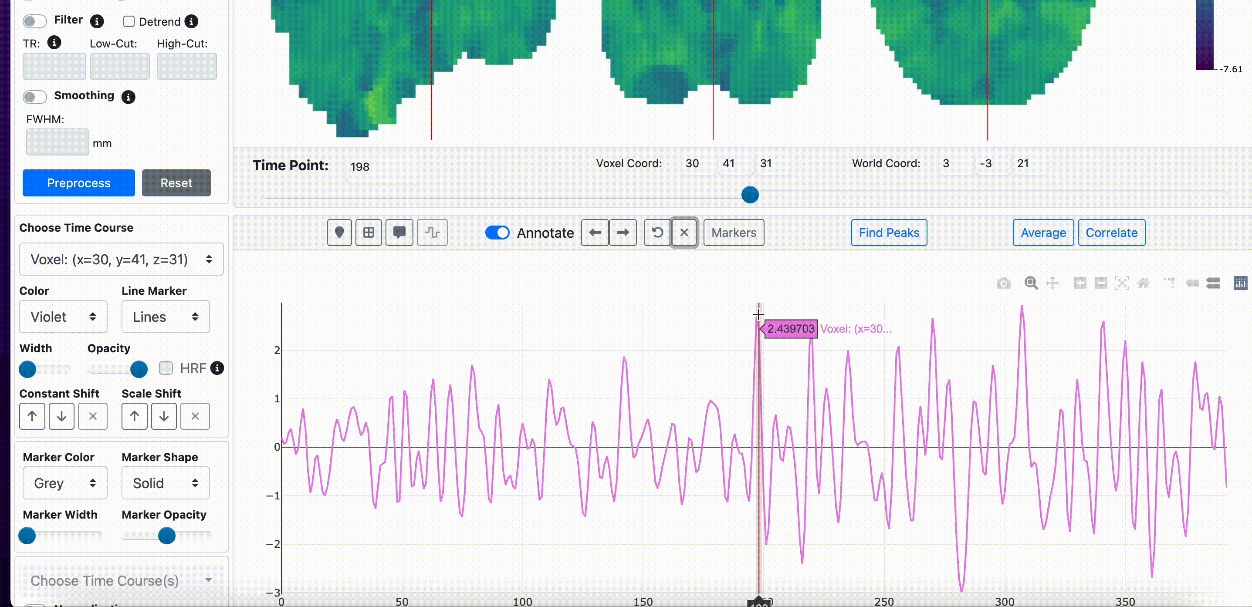Click the location pin marker icon
The image size is (1252, 607).
[x=339, y=232]
